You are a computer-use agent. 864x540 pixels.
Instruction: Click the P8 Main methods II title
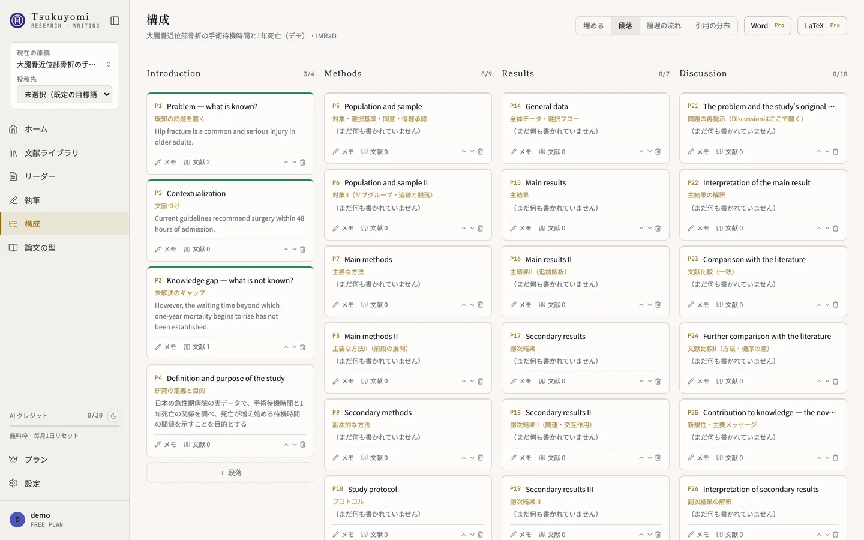coord(371,337)
